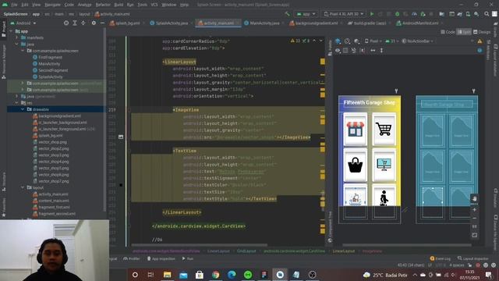Open the App Inspection tool window button
The height and width of the screenshot is (281, 499).
[x=161, y=258]
